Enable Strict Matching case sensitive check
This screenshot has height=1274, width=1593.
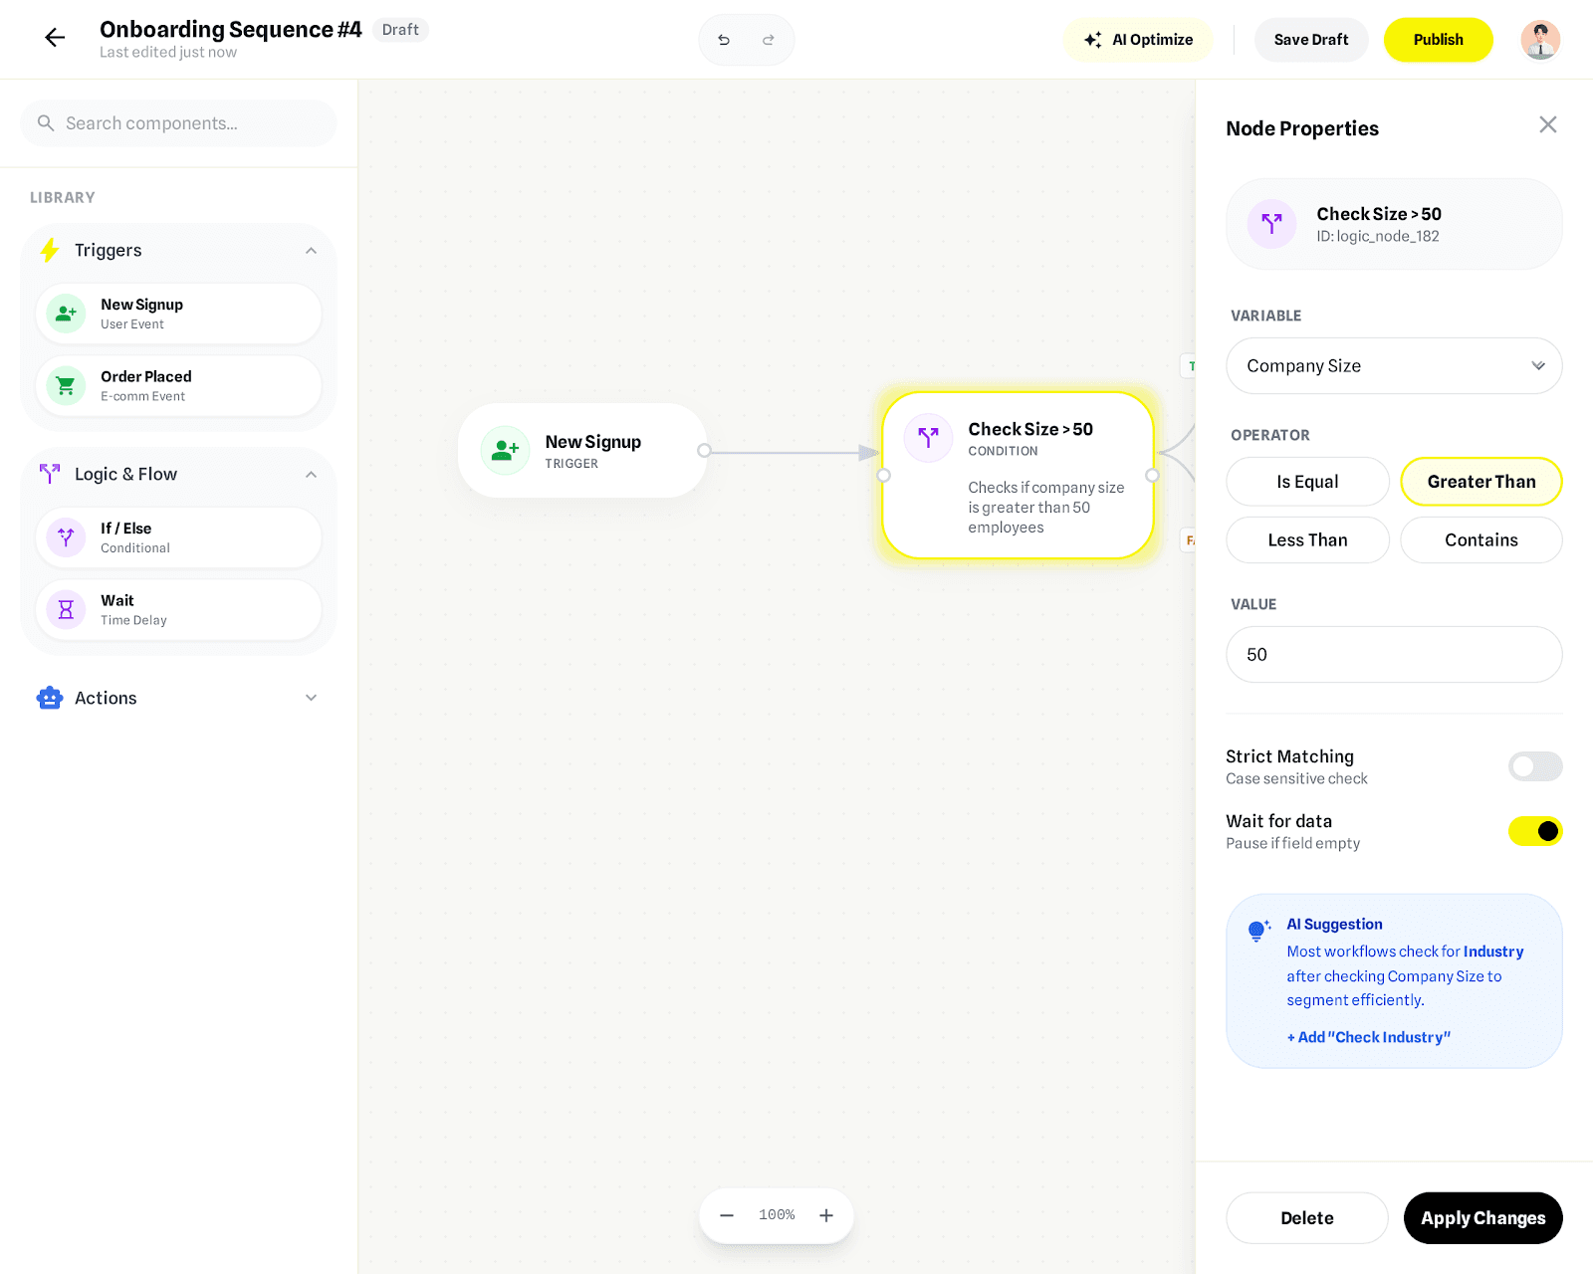click(x=1535, y=766)
